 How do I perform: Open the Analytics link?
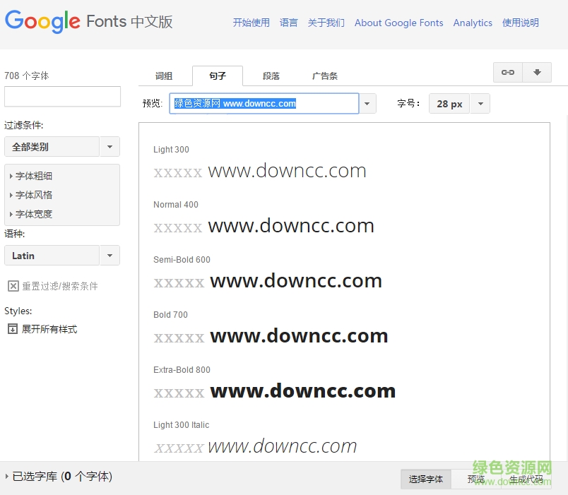coord(473,22)
